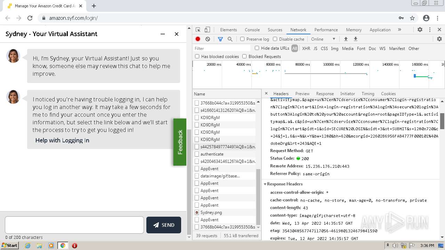Focus the chat message input box

pos(74,225)
